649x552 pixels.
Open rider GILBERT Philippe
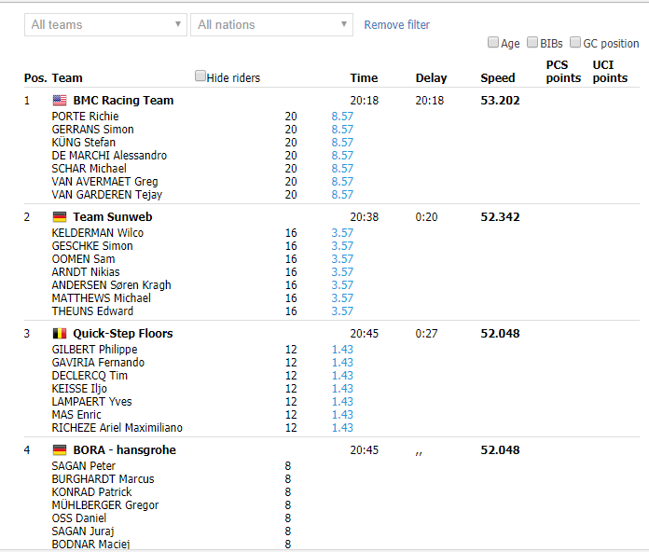click(x=94, y=350)
